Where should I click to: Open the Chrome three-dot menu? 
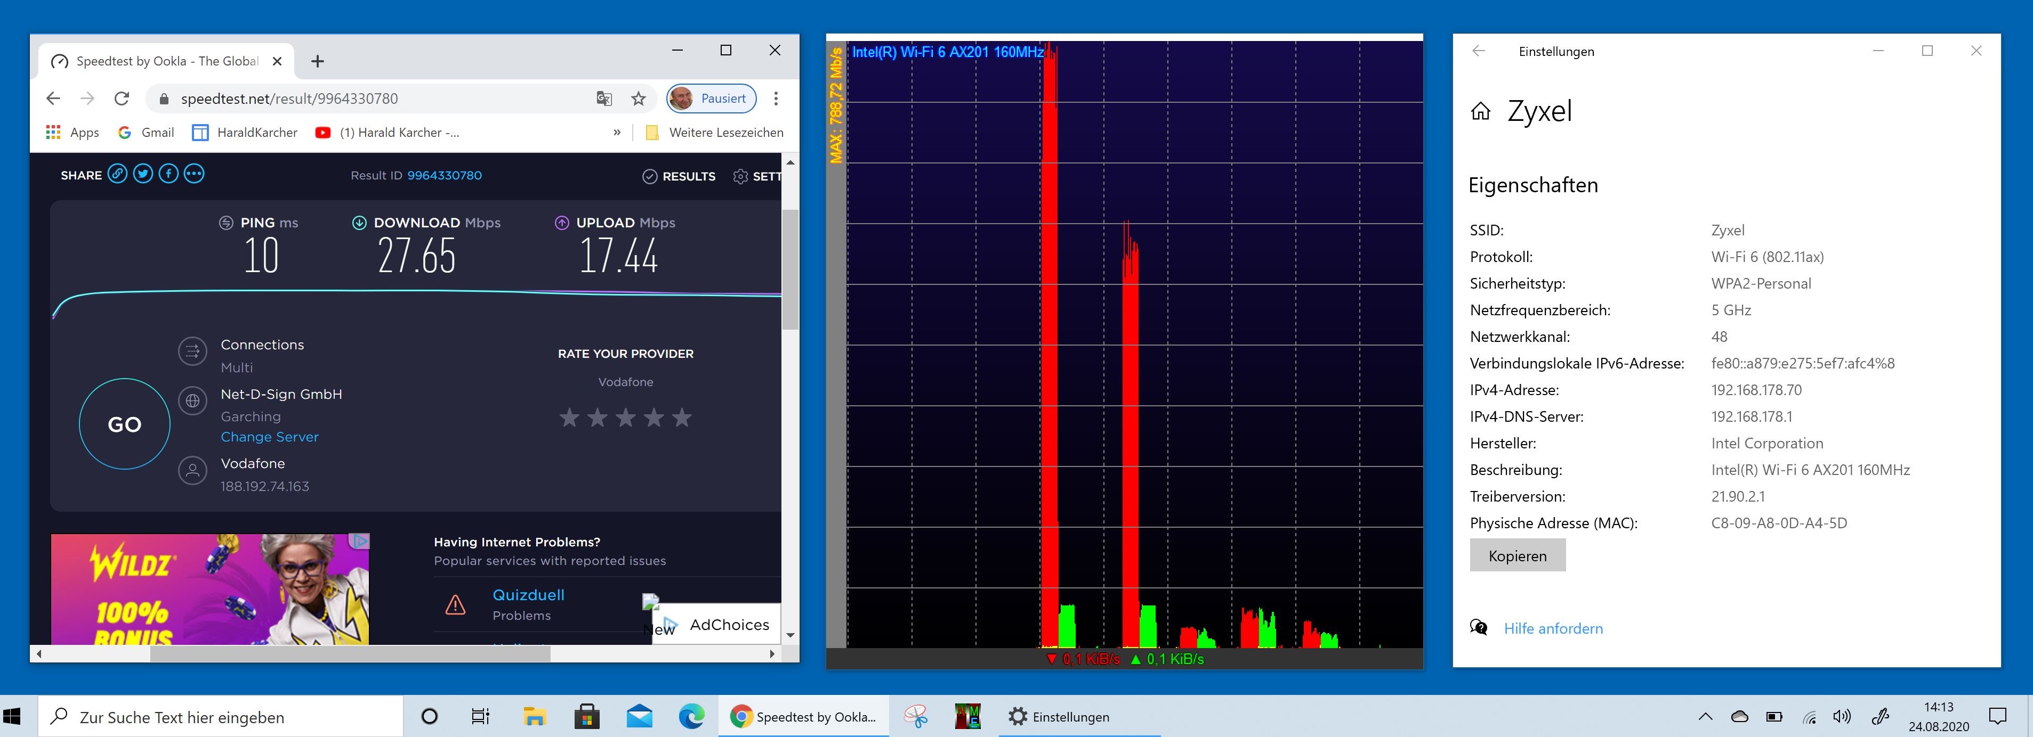click(x=776, y=99)
